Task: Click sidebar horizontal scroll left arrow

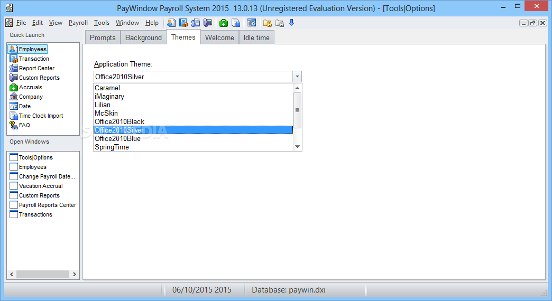Action: (x=12, y=274)
